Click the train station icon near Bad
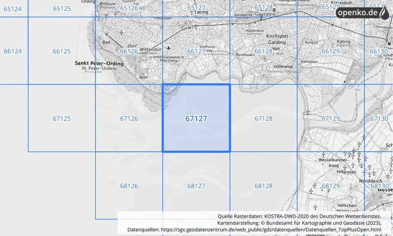 [107, 34]
